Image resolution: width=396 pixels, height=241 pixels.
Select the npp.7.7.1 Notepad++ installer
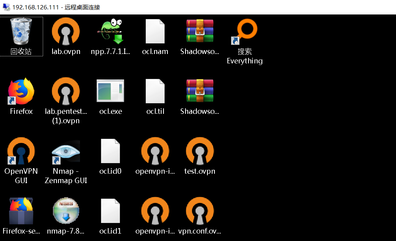tap(110, 32)
